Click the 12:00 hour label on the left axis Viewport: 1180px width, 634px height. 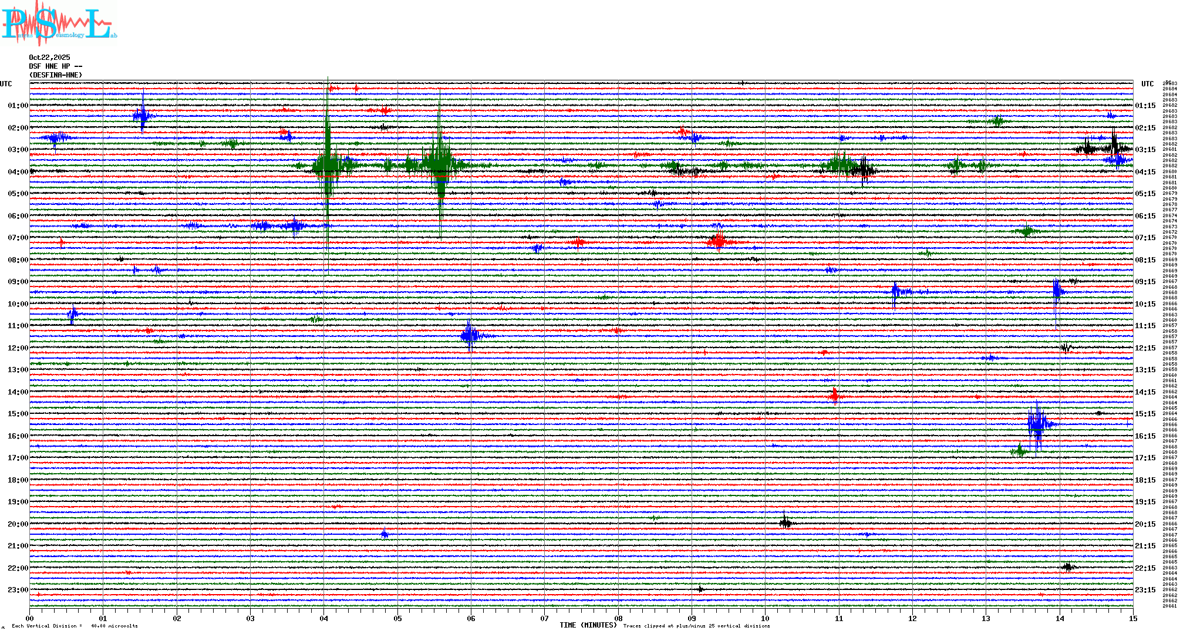click(x=18, y=348)
